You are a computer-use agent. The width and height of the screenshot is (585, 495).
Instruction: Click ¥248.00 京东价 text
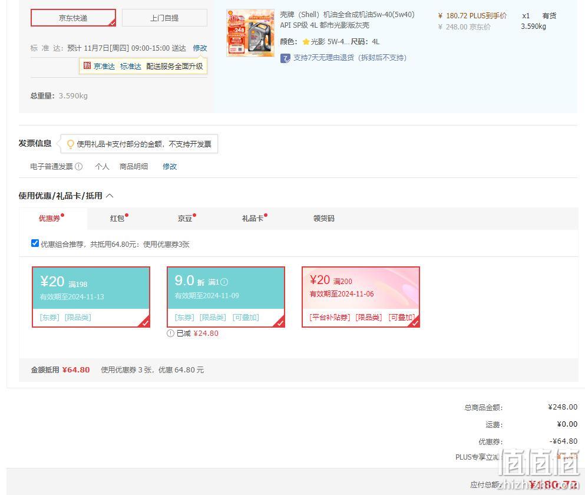[464, 27]
